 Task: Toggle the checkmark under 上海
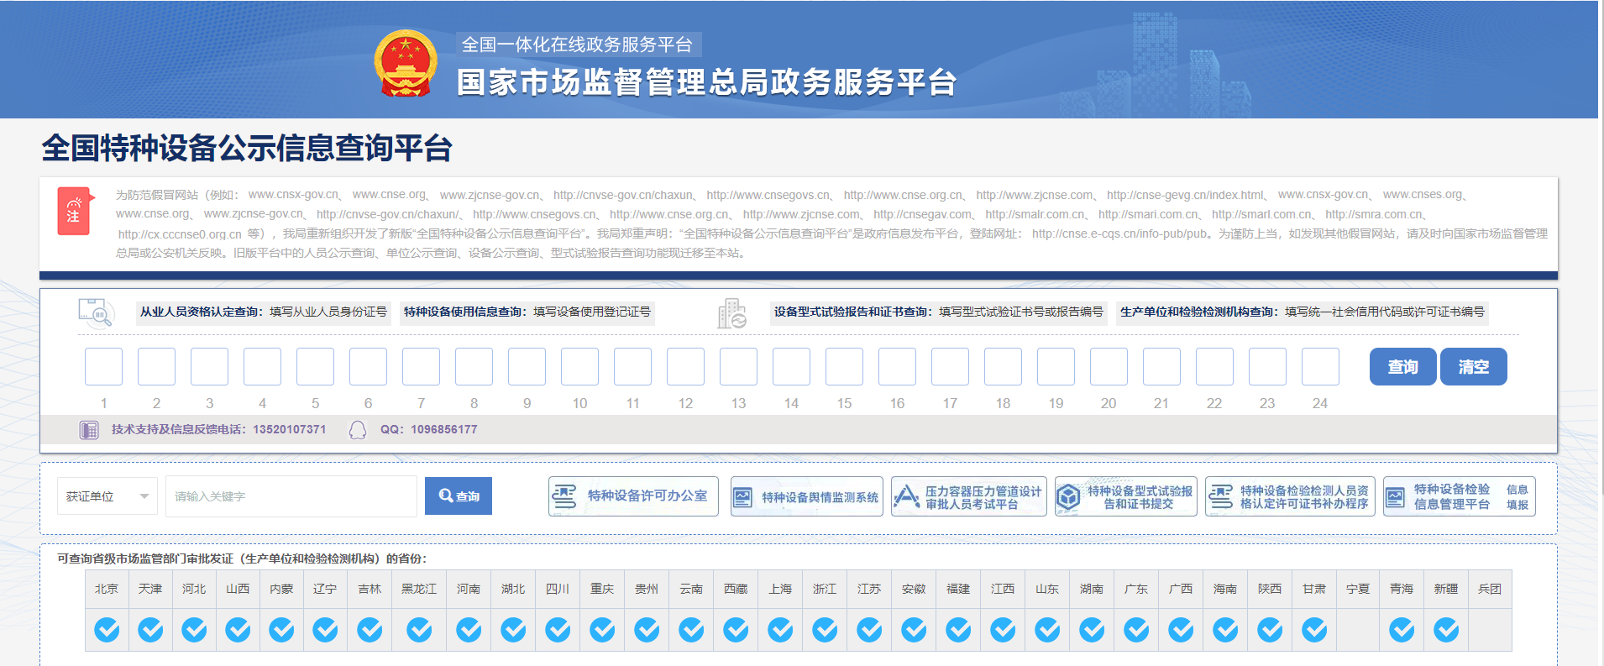click(780, 629)
